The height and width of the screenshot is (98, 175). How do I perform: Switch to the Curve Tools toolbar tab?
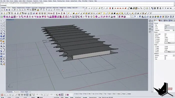click(34, 8)
